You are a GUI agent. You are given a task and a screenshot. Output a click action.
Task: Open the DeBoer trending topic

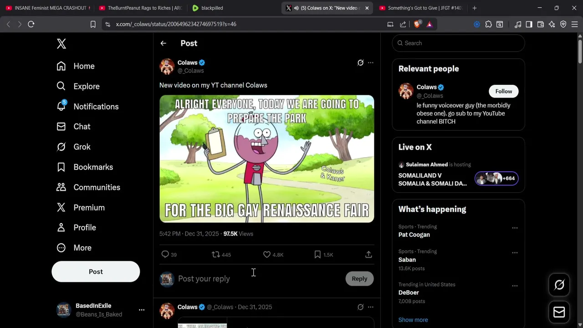coord(409,292)
